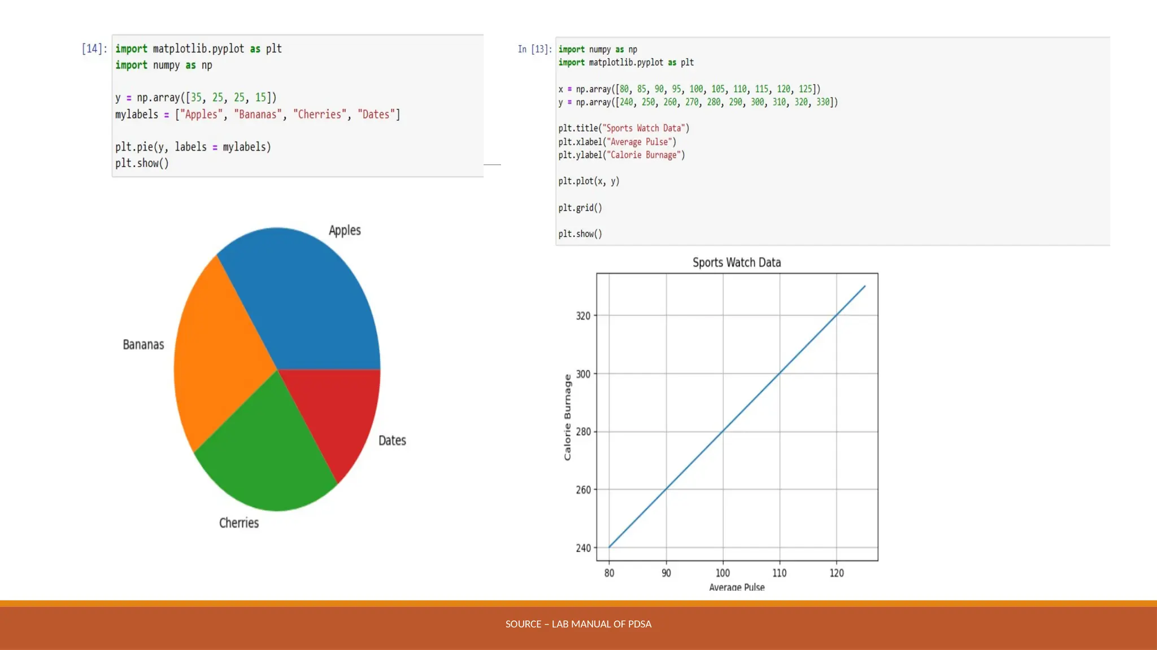Click the Cherries label below pie chart
The height and width of the screenshot is (650, 1157).
pyautogui.click(x=239, y=523)
